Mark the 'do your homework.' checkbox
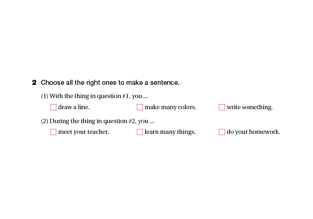The width and height of the screenshot is (313, 219). tap(222, 132)
